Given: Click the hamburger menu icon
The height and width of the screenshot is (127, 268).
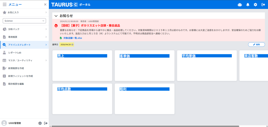Looking at the screenshot, I should pyautogui.click(x=5, y=4).
